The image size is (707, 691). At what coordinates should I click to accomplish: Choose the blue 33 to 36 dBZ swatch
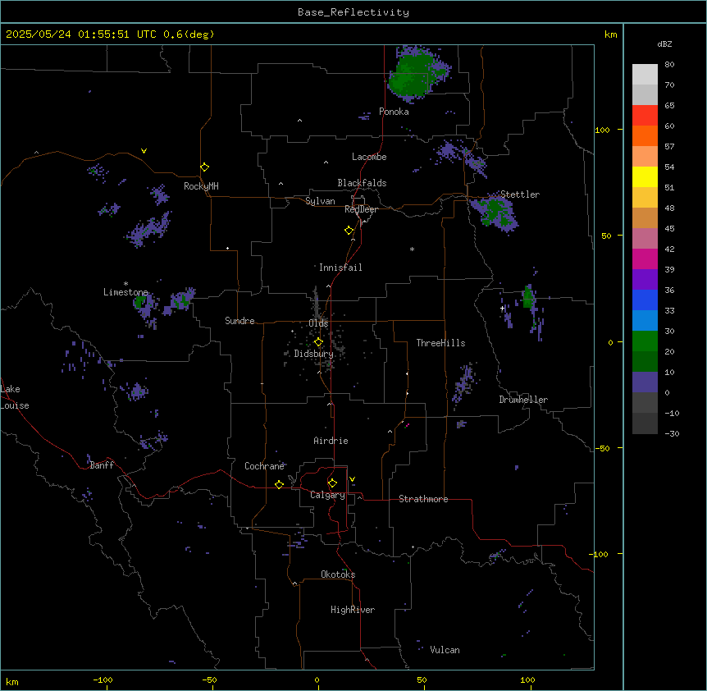pos(645,300)
